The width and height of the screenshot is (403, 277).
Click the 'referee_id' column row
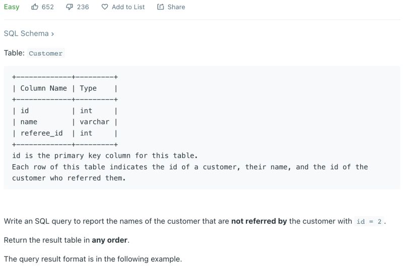click(65, 133)
